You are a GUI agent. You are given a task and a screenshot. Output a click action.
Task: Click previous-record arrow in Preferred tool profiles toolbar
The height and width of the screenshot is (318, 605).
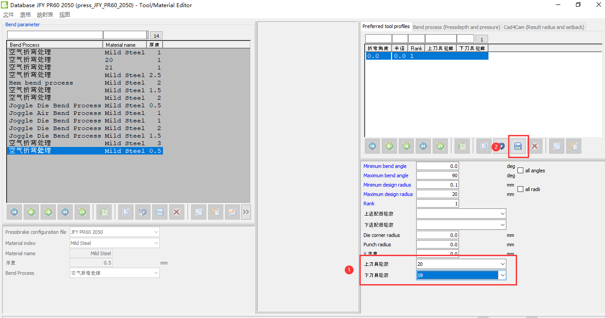click(389, 146)
